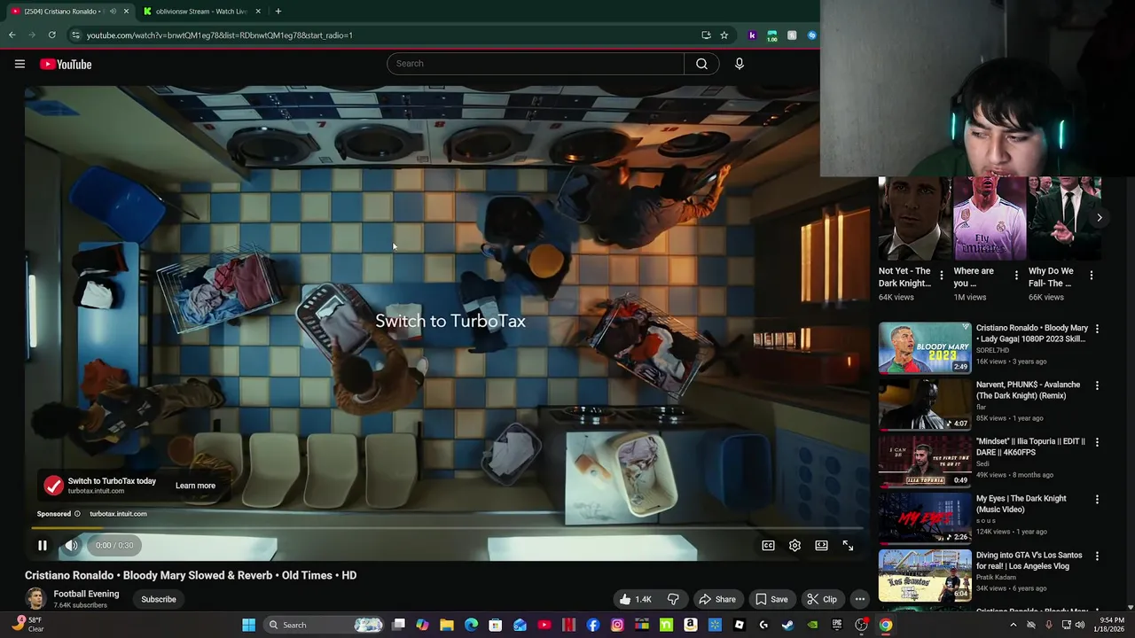
Task: Open options for Why Do We Fall video
Action: point(1091,276)
